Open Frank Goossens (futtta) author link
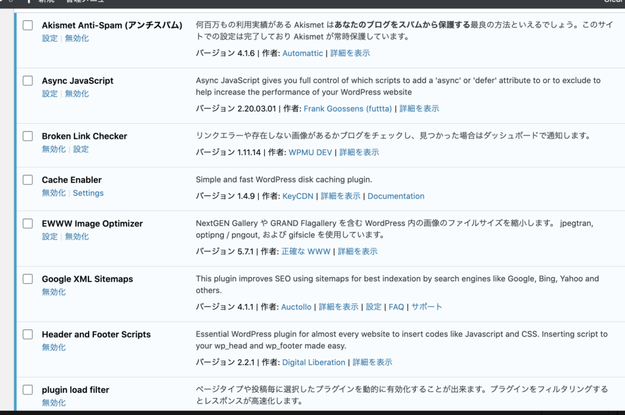The width and height of the screenshot is (625, 415). pos(347,109)
